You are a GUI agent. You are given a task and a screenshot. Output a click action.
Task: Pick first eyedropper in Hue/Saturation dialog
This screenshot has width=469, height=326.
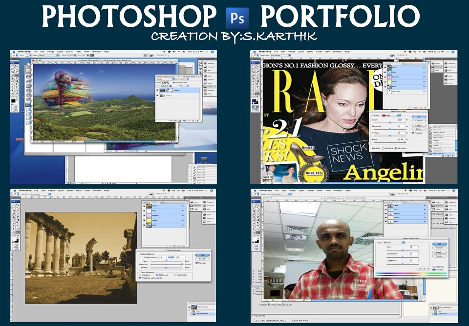pyautogui.click(x=420, y=269)
